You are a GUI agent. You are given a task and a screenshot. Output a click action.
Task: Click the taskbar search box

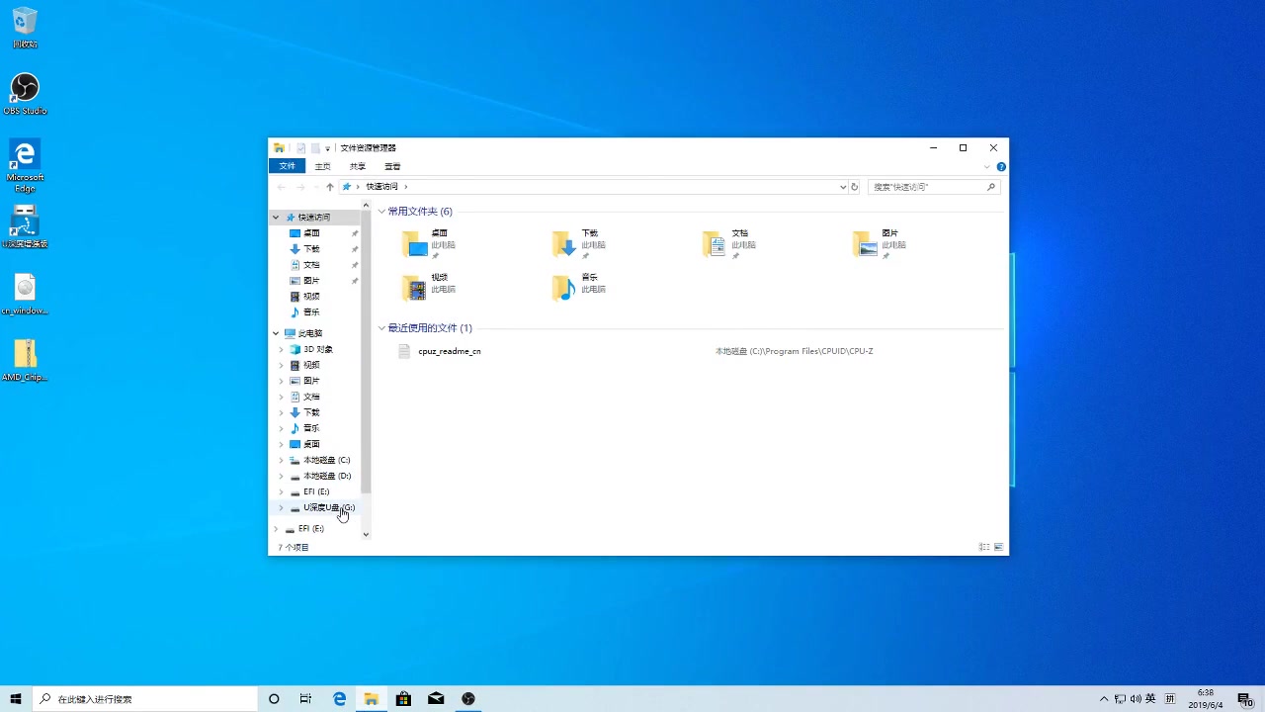pyautogui.click(x=145, y=699)
